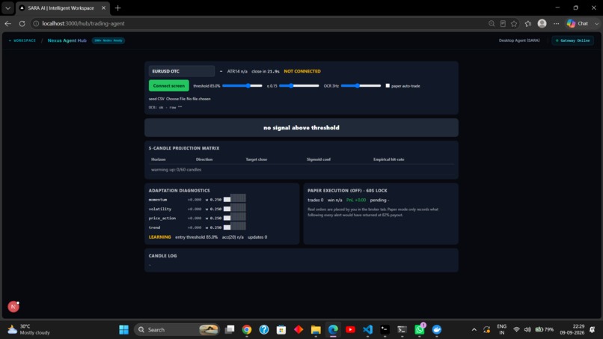View site information icon
The image size is (603, 339).
coord(36,23)
